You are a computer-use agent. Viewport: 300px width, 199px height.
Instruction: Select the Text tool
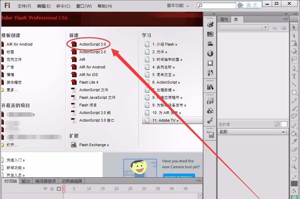(x=294, y=76)
